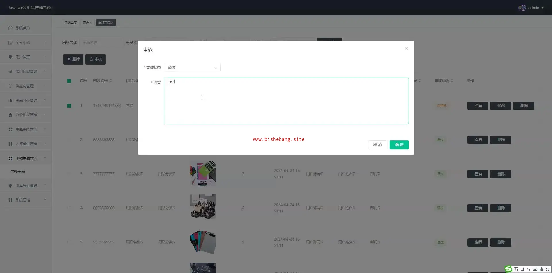
Task: Click 删除 for row 5555555555
Action: [501, 242]
